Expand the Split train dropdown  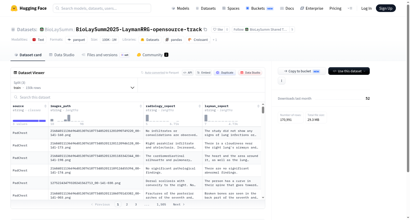[74, 85]
